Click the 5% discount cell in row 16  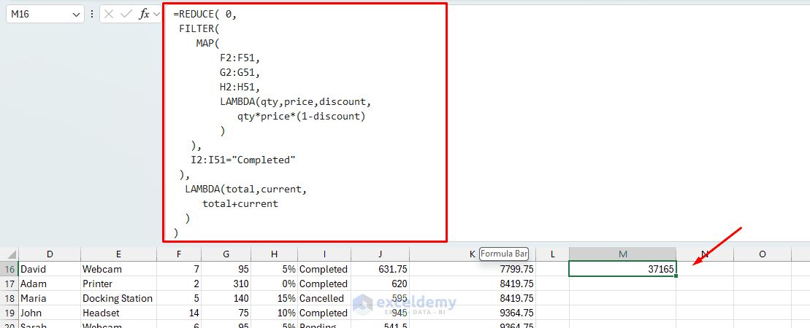pyautogui.click(x=275, y=269)
